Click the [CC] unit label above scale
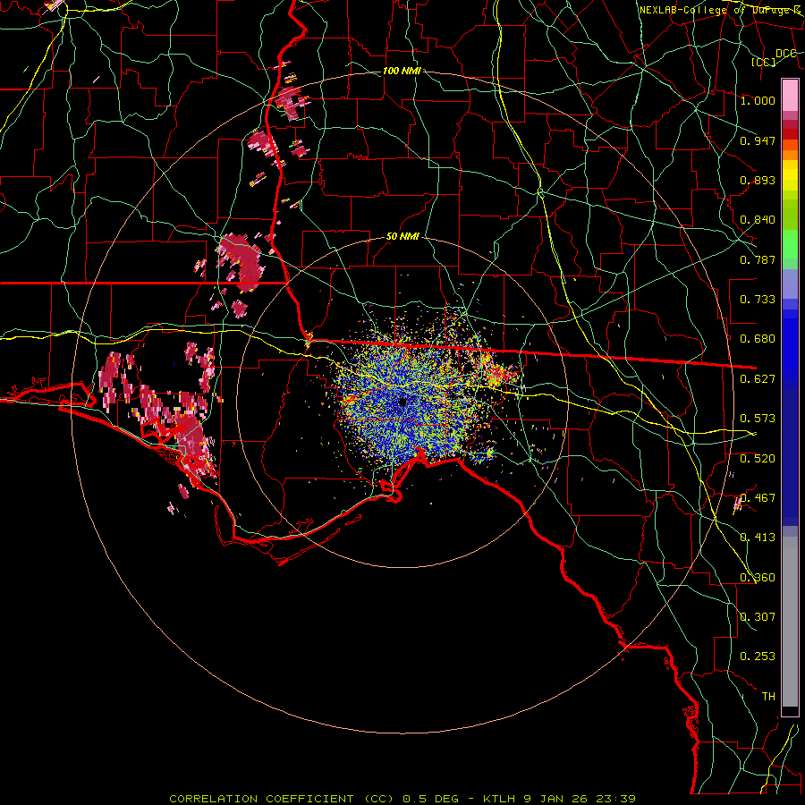The height and width of the screenshot is (805, 805). click(x=764, y=62)
